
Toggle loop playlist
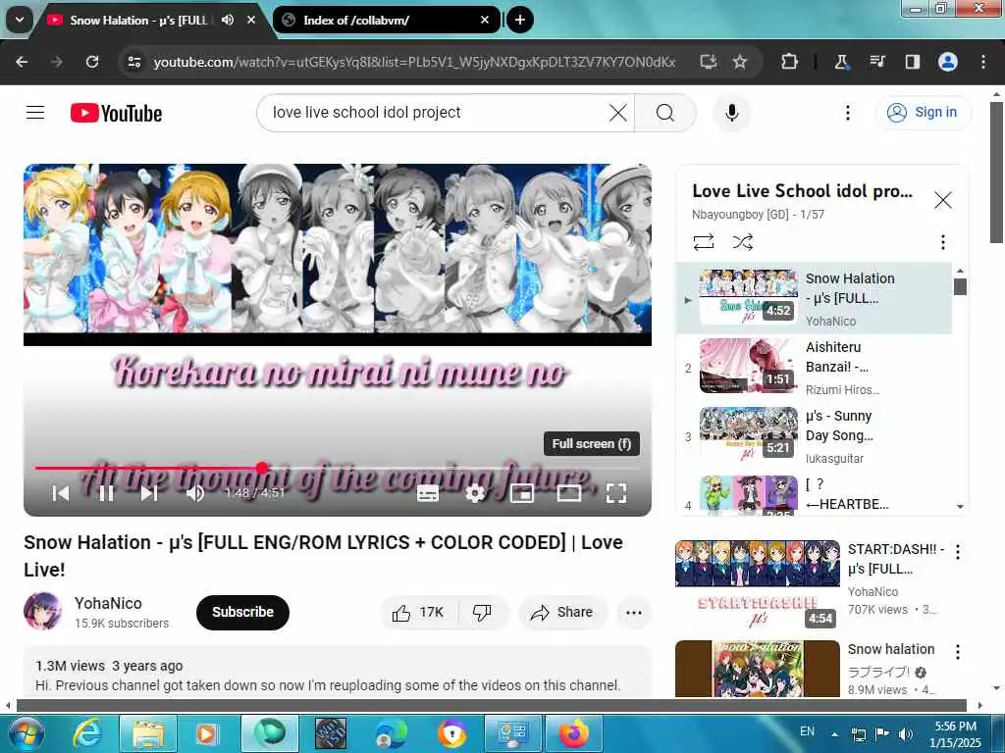(x=704, y=242)
